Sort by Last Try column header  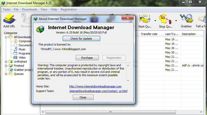(x=172, y=34)
